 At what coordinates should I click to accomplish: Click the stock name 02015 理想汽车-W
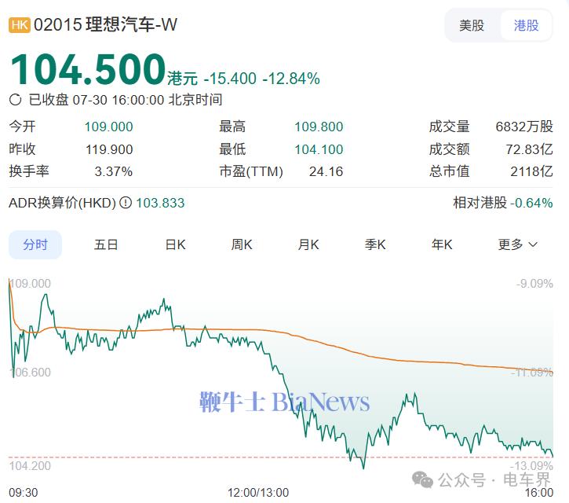click(105, 25)
